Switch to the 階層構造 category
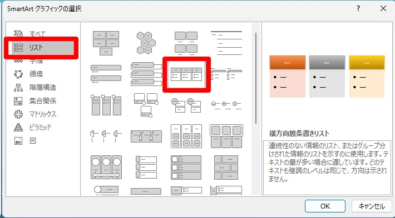The width and height of the screenshot is (395, 218). [x=42, y=88]
